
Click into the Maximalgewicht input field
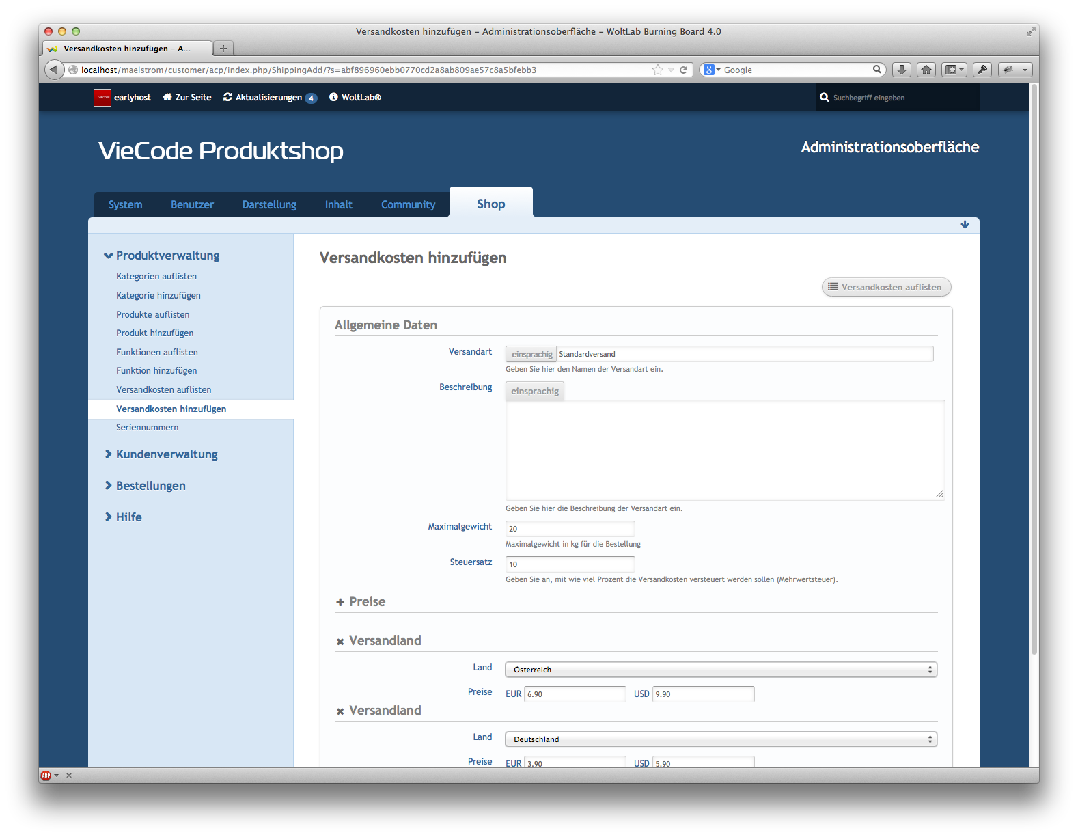[570, 529]
